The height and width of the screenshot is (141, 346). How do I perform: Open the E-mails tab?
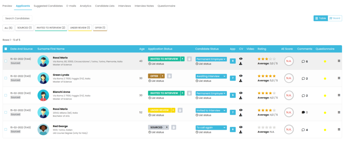[x=71, y=6]
